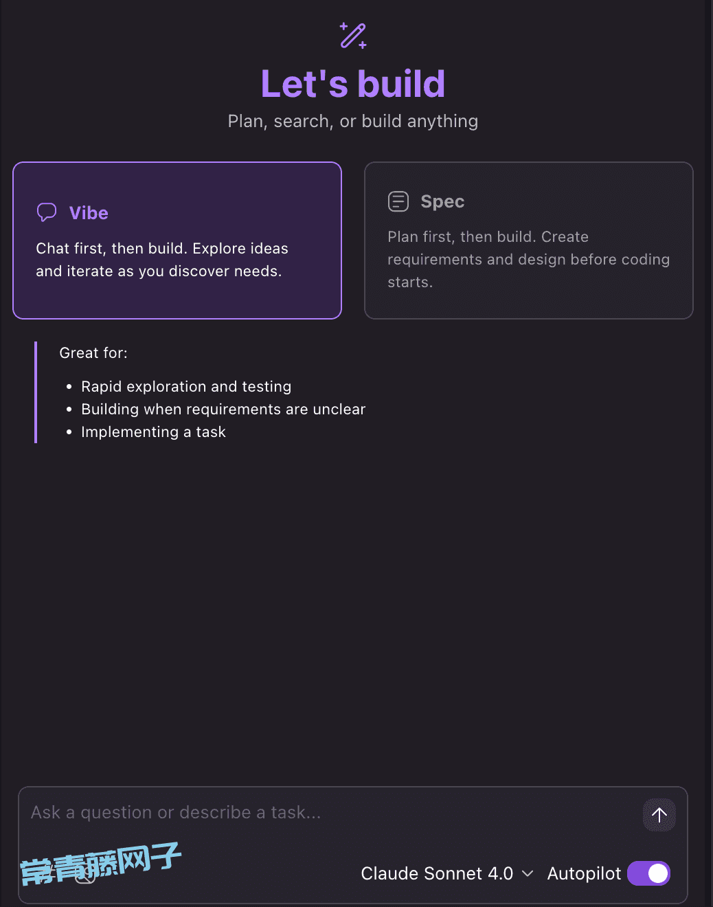Image resolution: width=713 pixels, height=907 pixels.
Task: Click the Autopilot label text
Action: pos(584,873)
